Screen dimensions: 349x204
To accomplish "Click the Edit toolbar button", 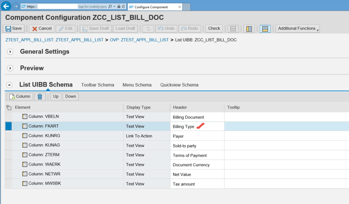I will coord(66,29).
